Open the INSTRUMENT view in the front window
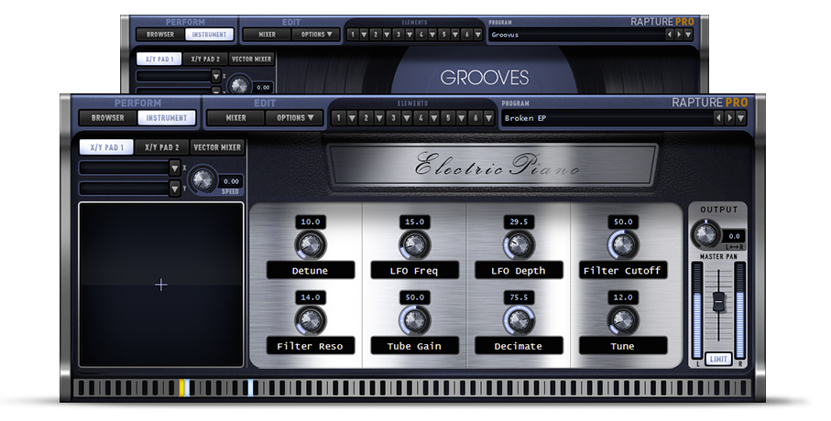This screenshot has height=421, width=831. [167, 117]
